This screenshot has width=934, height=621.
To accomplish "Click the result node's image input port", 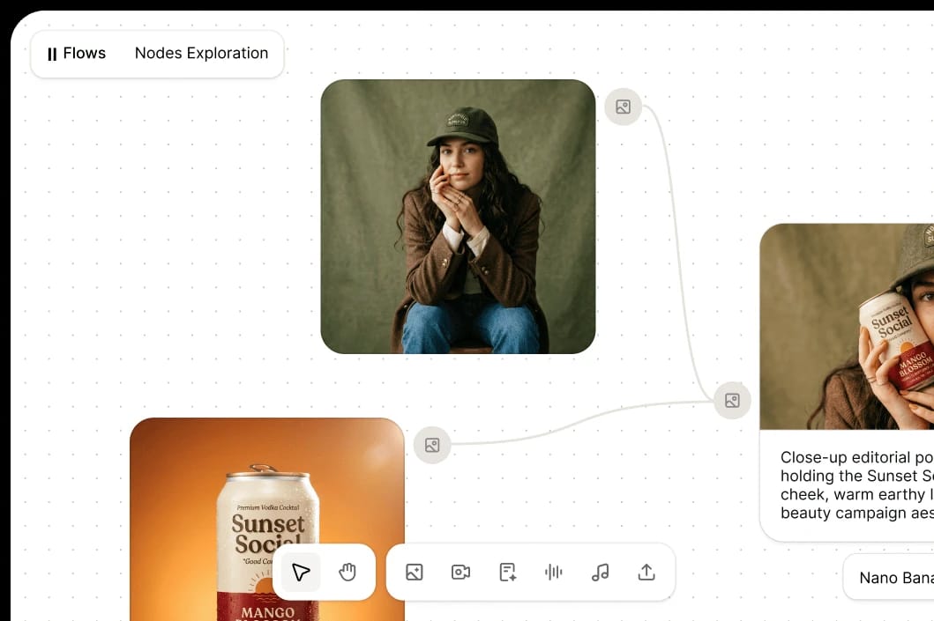I will (732, 400).
